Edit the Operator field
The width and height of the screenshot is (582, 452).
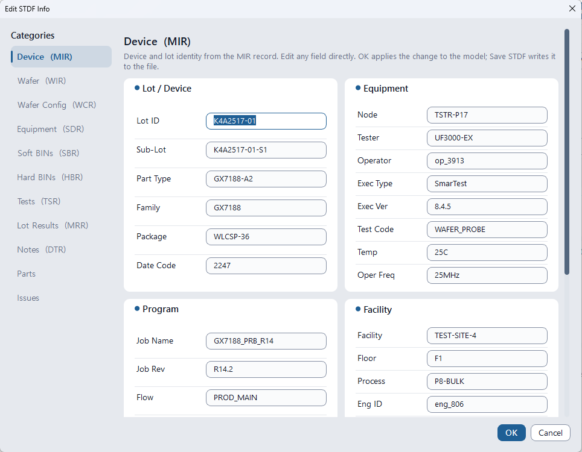pos(487,161)
